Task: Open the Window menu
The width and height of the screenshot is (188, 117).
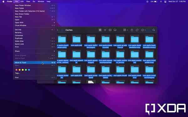Action: [x=41, y=2]
